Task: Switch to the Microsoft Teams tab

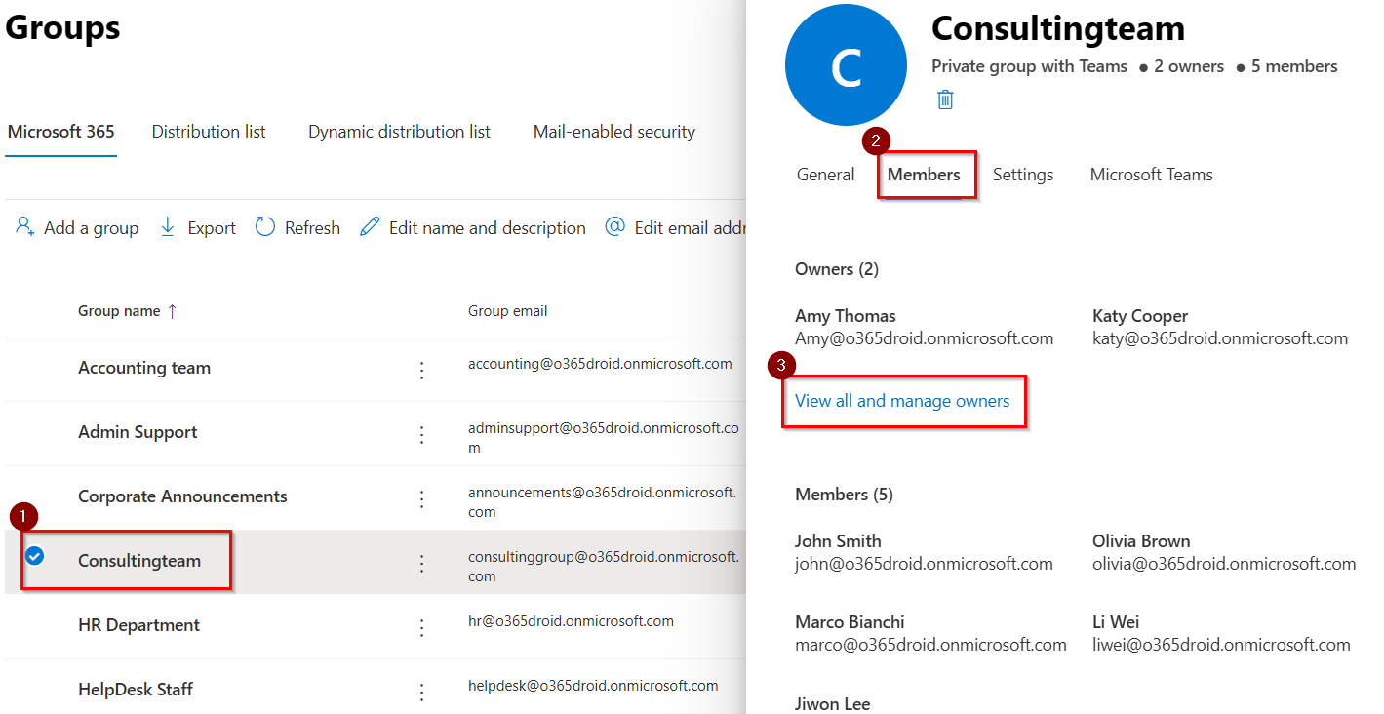Action: [x=1151, y=174]
